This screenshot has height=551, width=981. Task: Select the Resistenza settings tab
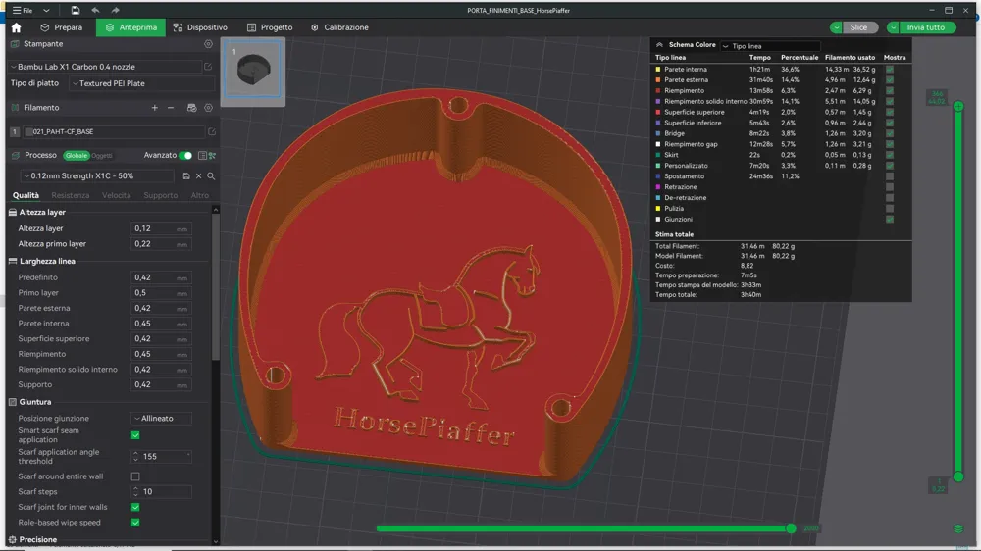click(70, 195)
